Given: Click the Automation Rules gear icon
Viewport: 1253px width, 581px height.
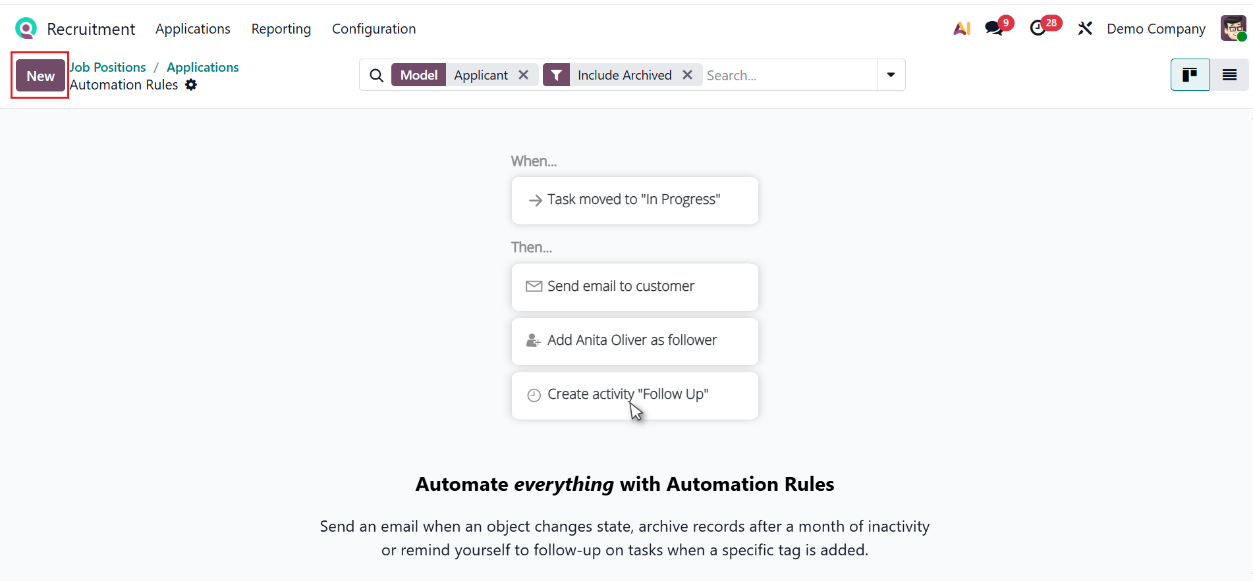Looking at the screenshot, I should click(191, 85).
